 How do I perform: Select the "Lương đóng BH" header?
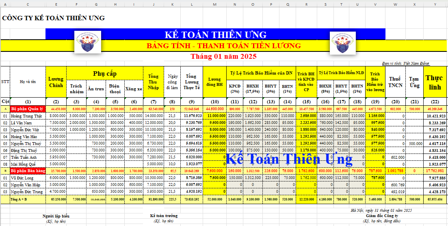(x=214, y=82)
